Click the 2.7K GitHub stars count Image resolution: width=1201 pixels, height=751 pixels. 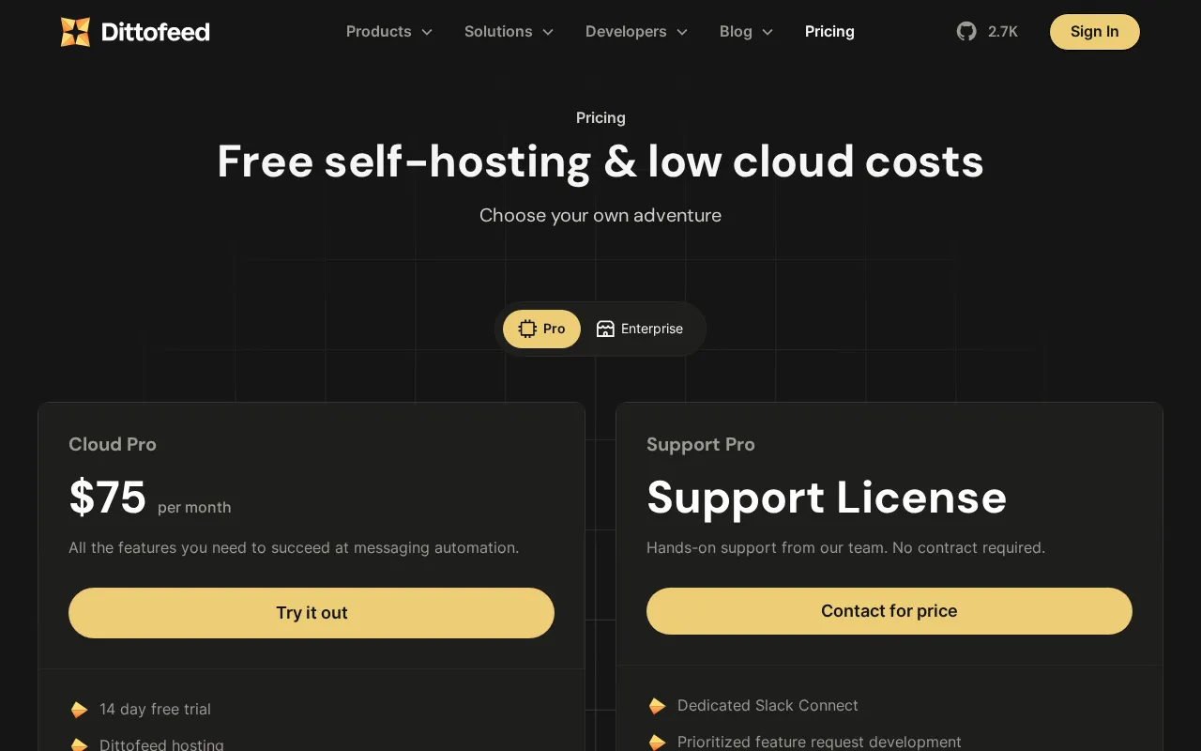[x=1003, y=32]
